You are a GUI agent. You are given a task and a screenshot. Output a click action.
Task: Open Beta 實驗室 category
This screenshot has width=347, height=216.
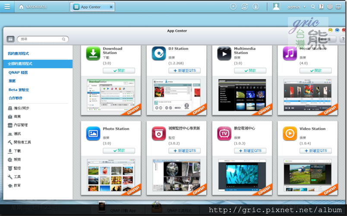pyautogui.click(x=19, y=90)
